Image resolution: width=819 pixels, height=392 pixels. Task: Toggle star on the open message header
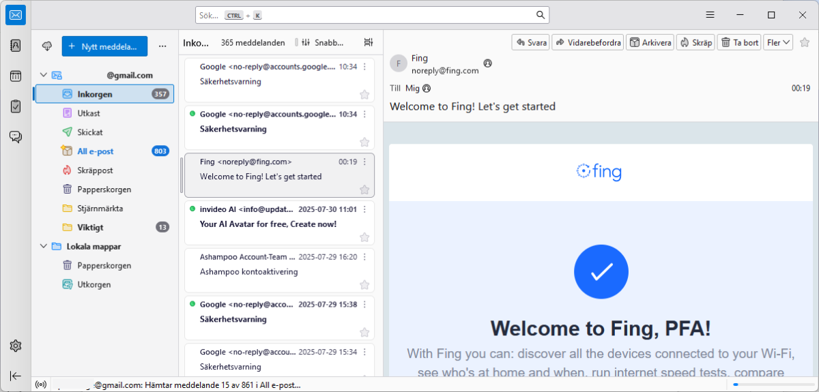point(805,42)
